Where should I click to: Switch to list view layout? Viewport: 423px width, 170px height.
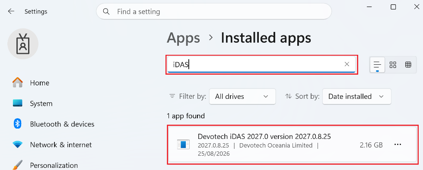pos(377,65)
